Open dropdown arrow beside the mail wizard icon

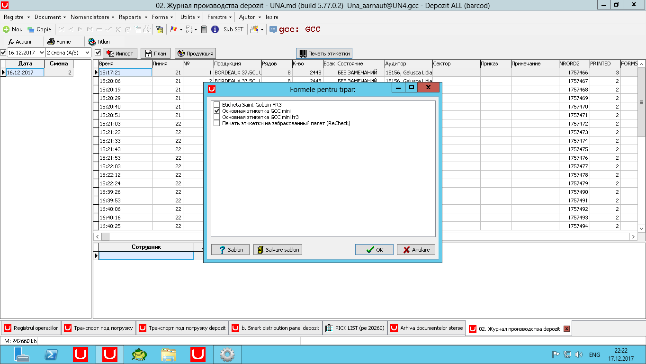[262, 29]
